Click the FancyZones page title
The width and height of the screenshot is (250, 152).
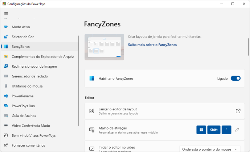point(102,24)
